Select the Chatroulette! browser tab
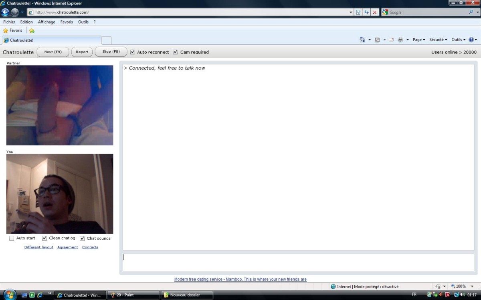The height and width of the screenshot is (300, 481). tap(52, 40)
